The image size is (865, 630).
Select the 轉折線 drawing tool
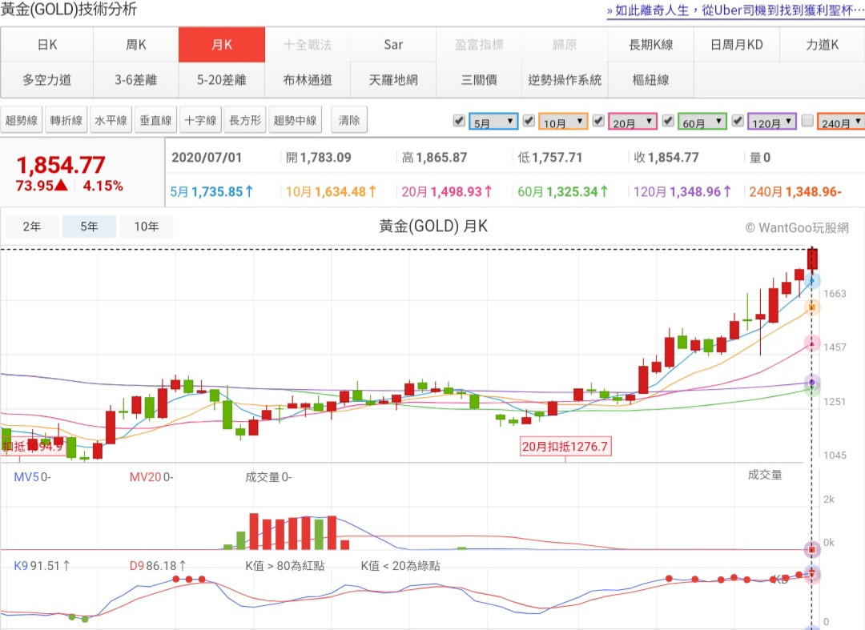click(66, 121)
